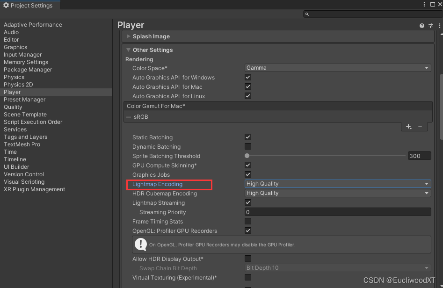The width and height of the screenshot is (443, 288).
Task: Click the gear icon on Project Settings tab
Action: pyautogui.click(x=6, y=5)
